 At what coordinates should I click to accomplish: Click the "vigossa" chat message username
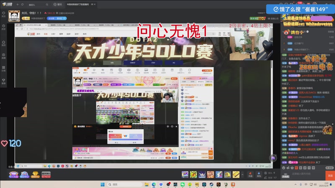coord(303,136)
